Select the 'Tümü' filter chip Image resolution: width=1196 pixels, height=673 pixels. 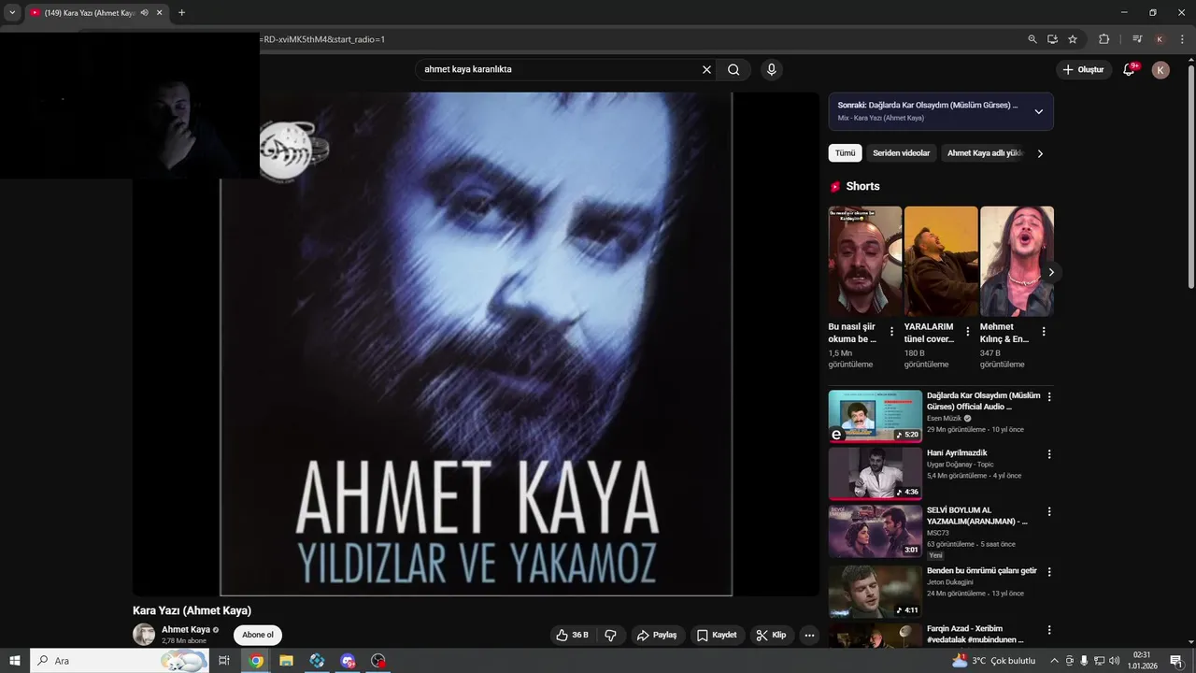click(x=845, y=153)
